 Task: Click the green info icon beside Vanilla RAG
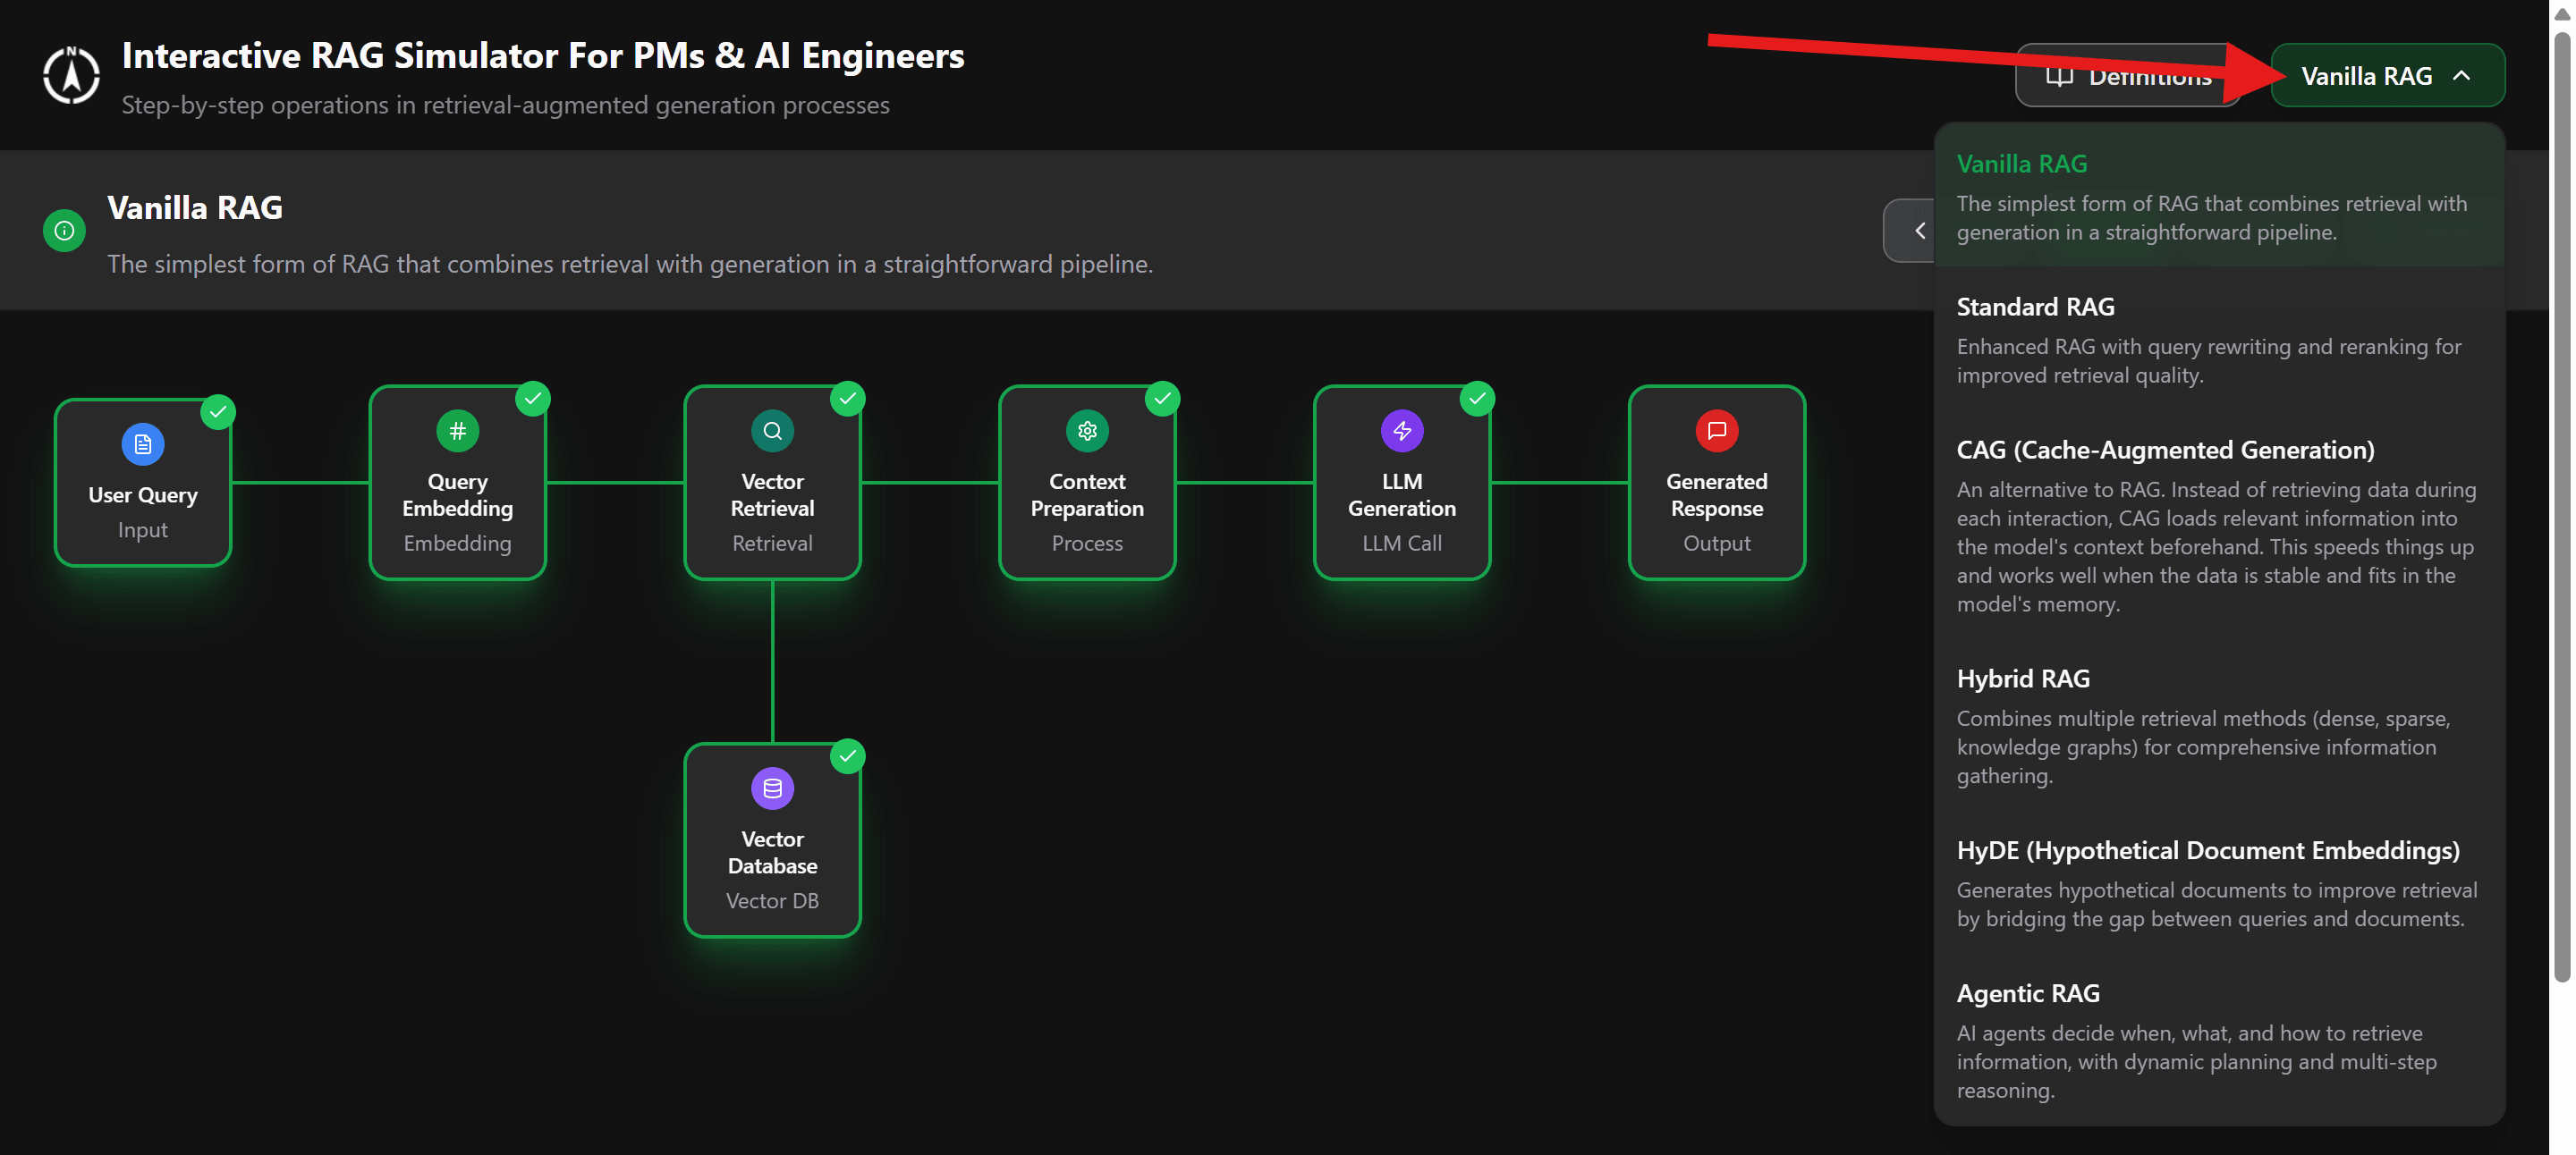pyautogui.click(x=64, y=231)
